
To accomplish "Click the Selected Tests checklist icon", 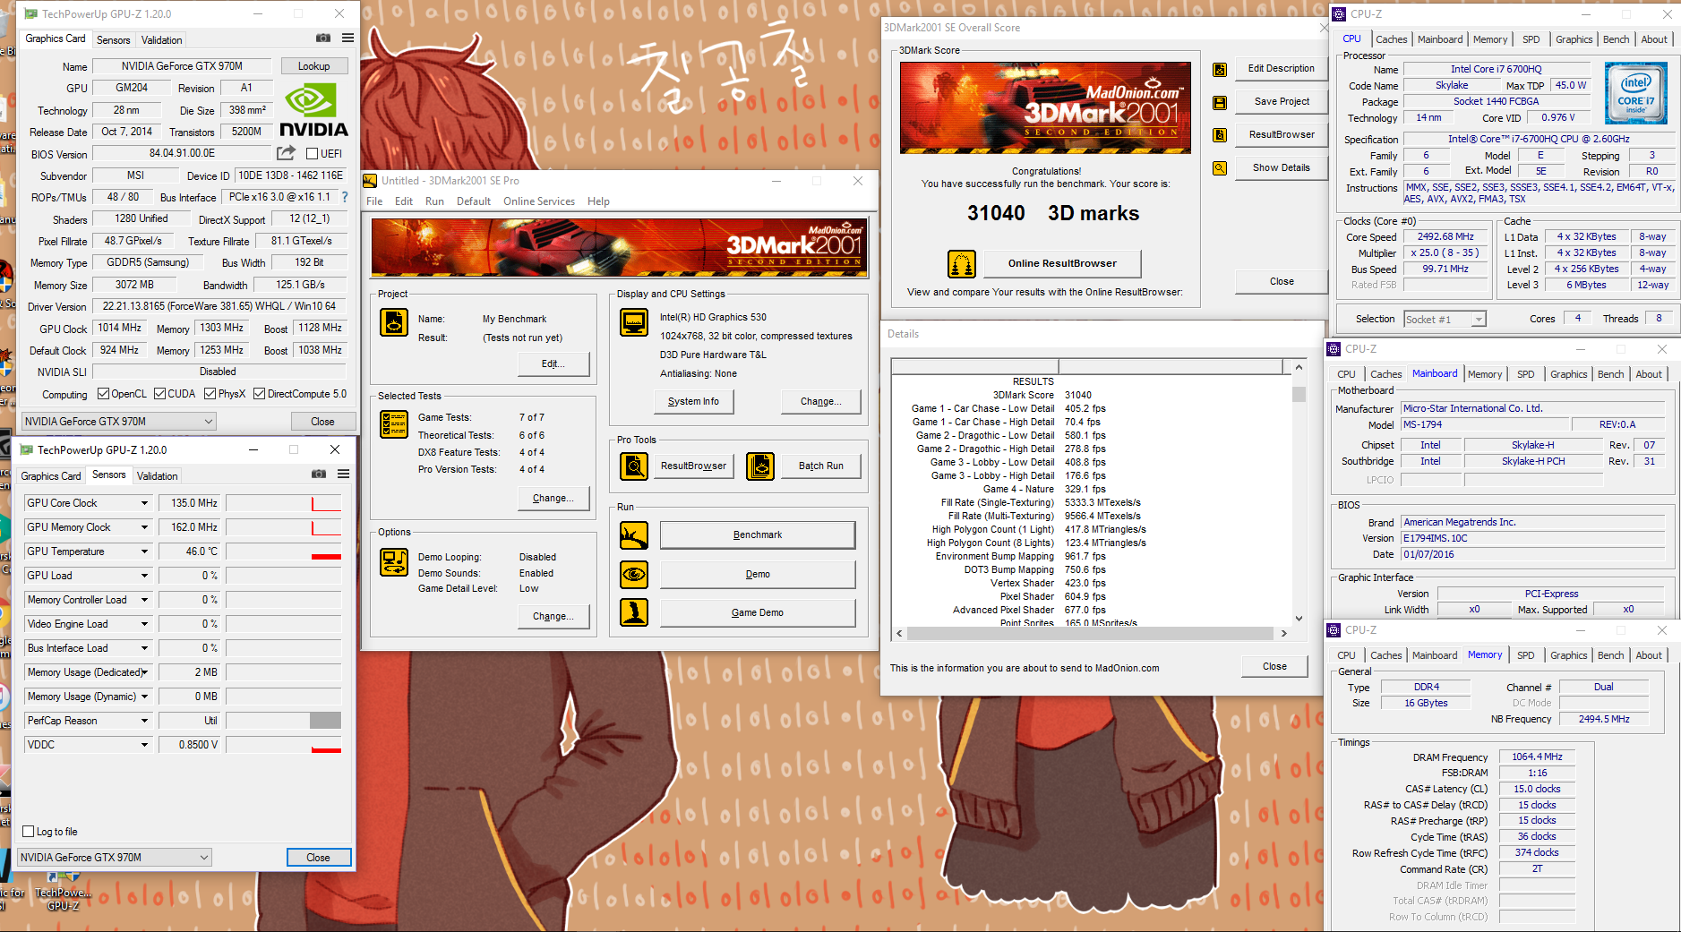I will [x=394, y=424].
